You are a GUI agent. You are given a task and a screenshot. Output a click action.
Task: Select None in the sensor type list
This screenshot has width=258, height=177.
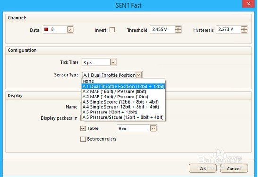pos(123,81)
